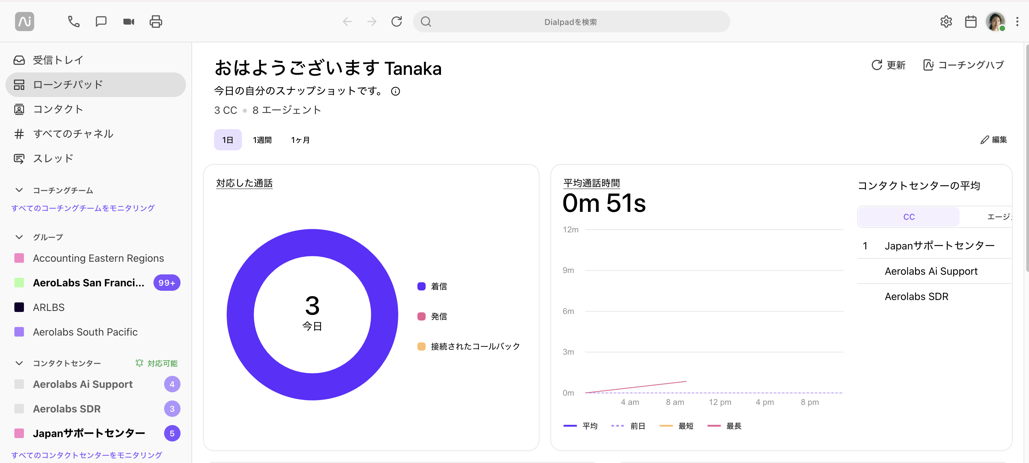This screenshot has height=463, width=1029.
Task: Click Aerolabs SDR ranking row
Action: [x=935, y=297]
